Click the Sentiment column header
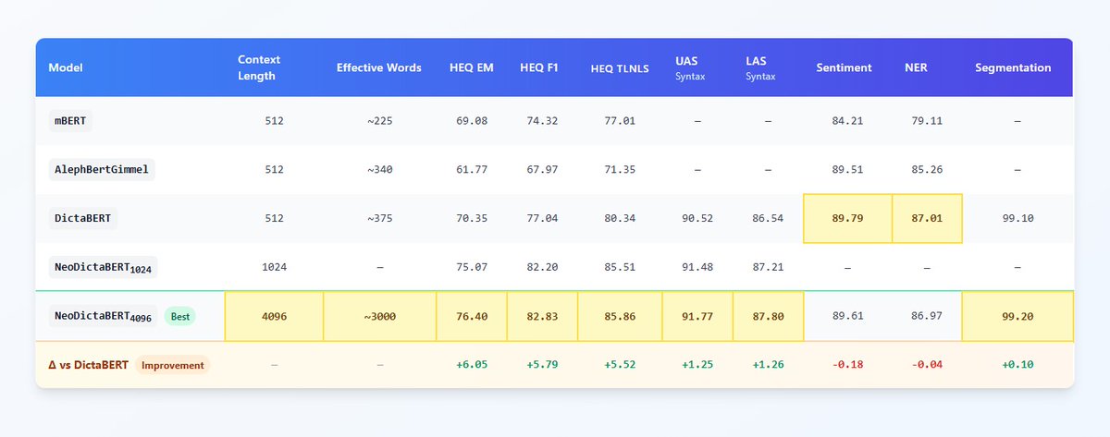Viewport: 1110px width, 437px height. (x=844, y=67)
